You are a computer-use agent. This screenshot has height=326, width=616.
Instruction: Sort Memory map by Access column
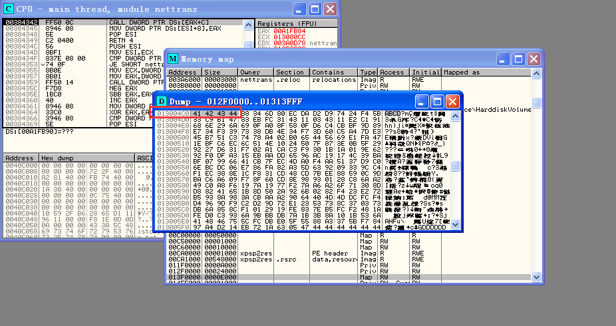pyautogui.click(x=394, y=73)
